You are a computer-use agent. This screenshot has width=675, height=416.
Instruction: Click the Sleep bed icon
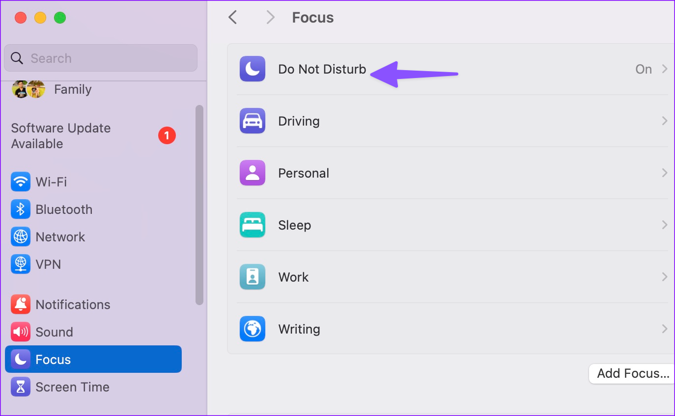tap(253, 225)
